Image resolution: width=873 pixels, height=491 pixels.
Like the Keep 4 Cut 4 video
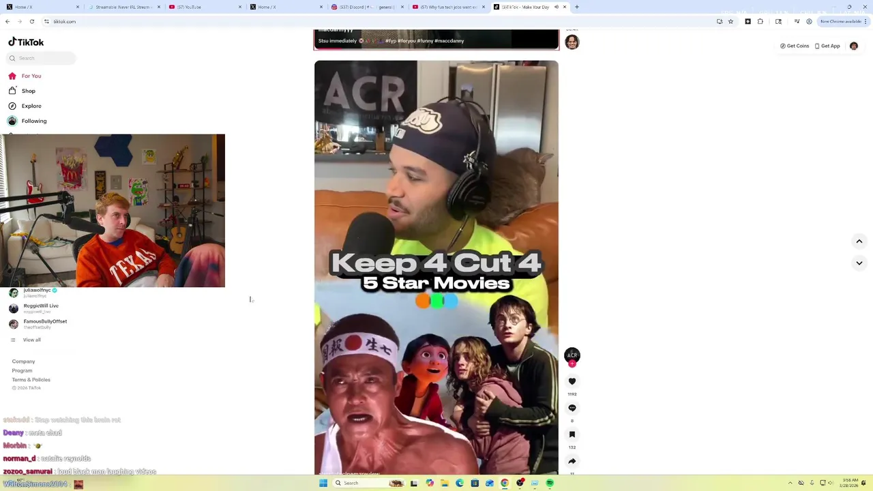click(572, 381)
